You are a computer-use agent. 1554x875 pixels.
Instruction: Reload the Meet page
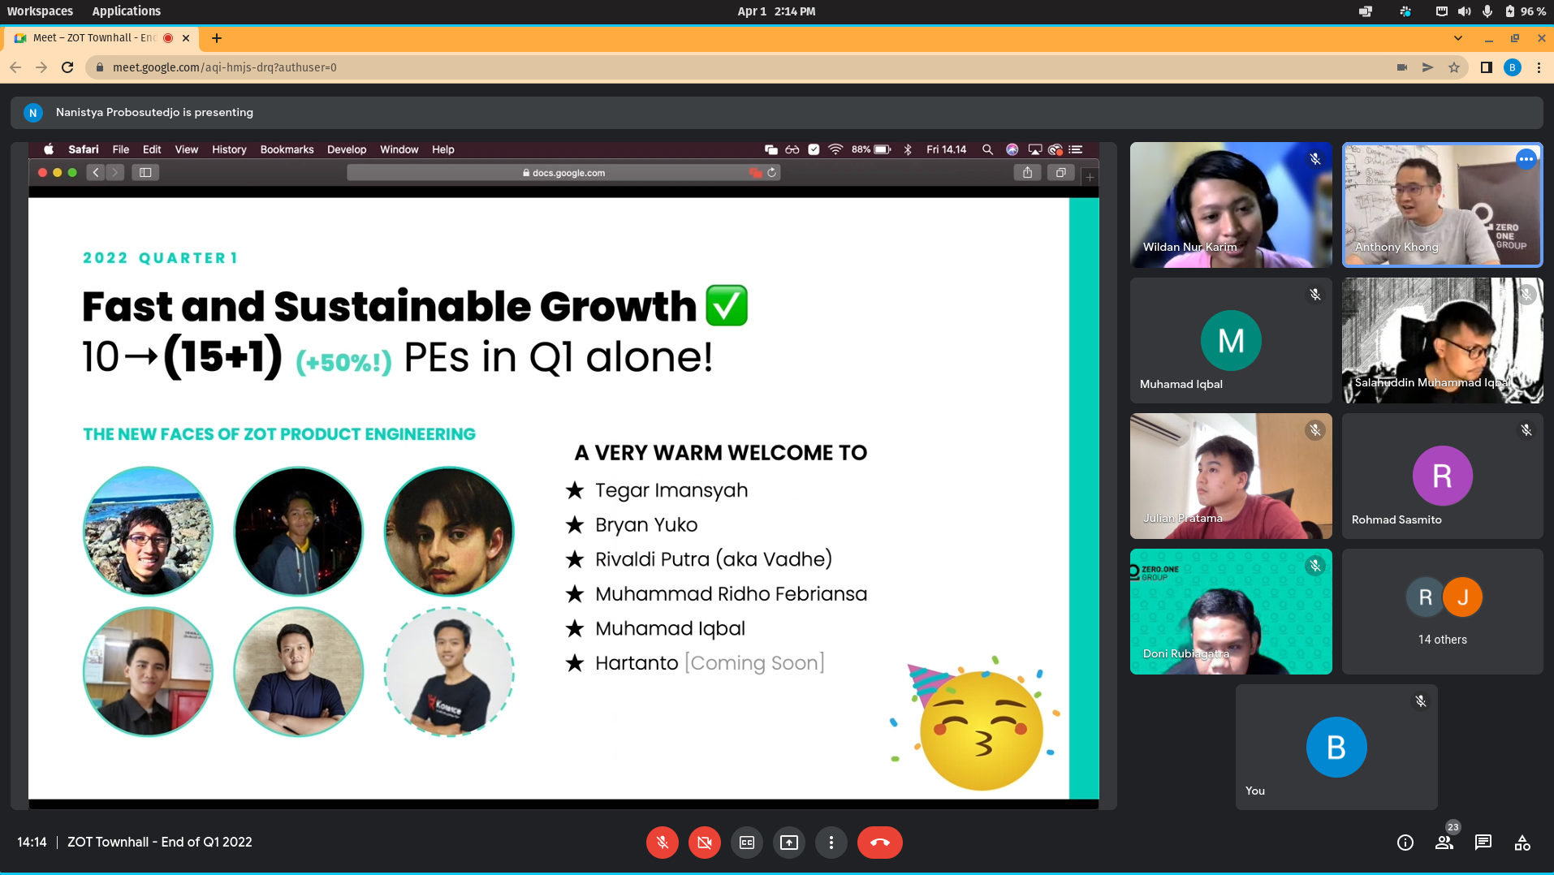pyautogui.click(x=67, y=67)
